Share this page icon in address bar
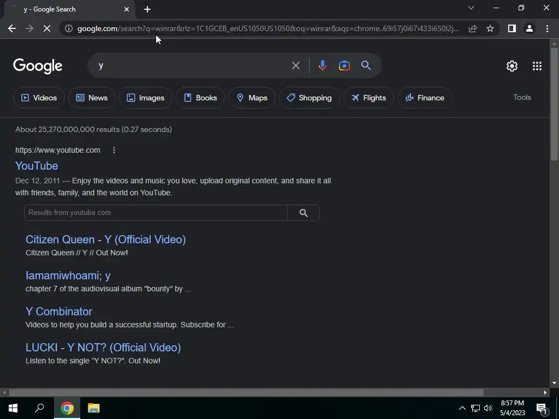 pos(473,28)
